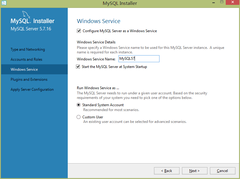Click the Windows Service Name text field

tap(139, 59)
